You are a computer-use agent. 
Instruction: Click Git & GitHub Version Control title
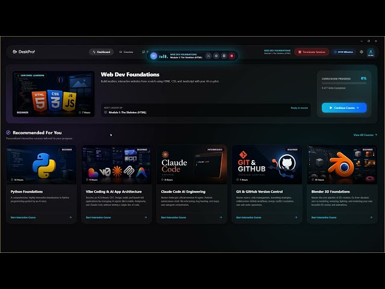coord(259,191)
